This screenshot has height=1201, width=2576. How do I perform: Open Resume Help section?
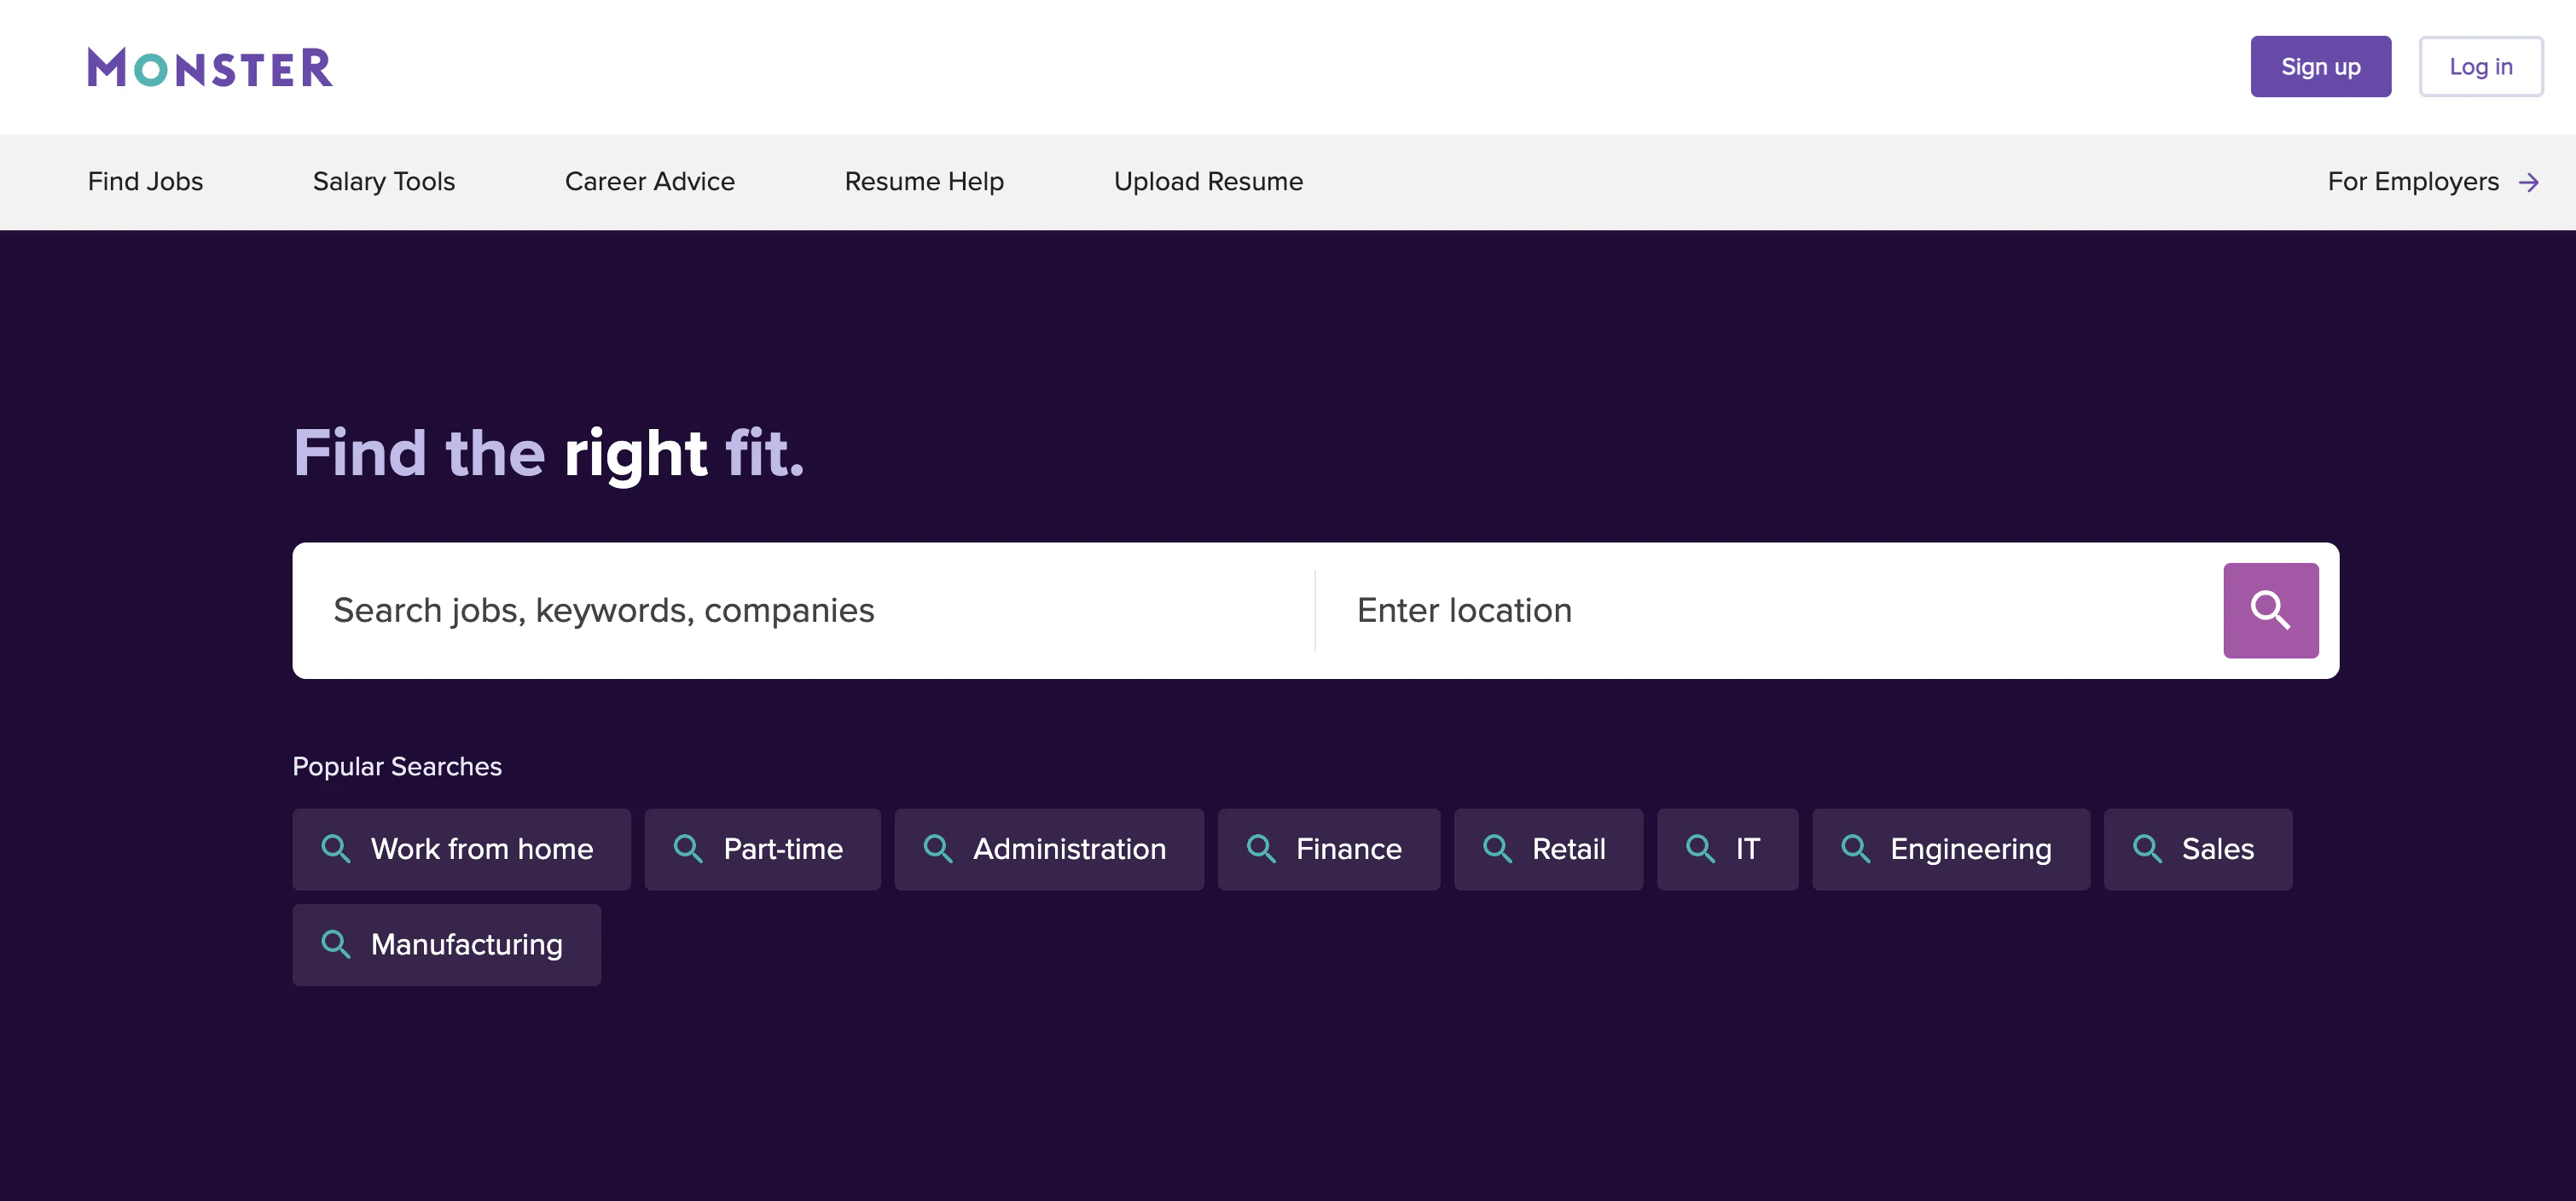(x=924, y=181)
